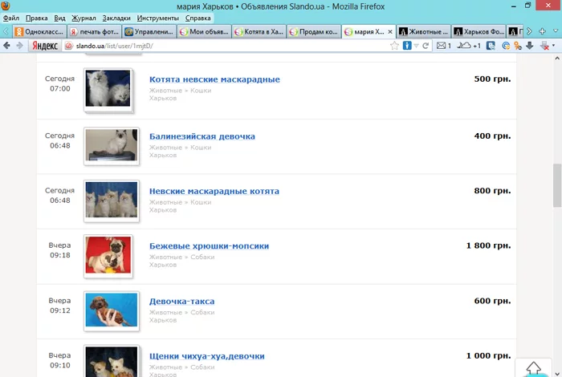
Task: Click the chihuahua puppies photo
Action: pos(112,362)
